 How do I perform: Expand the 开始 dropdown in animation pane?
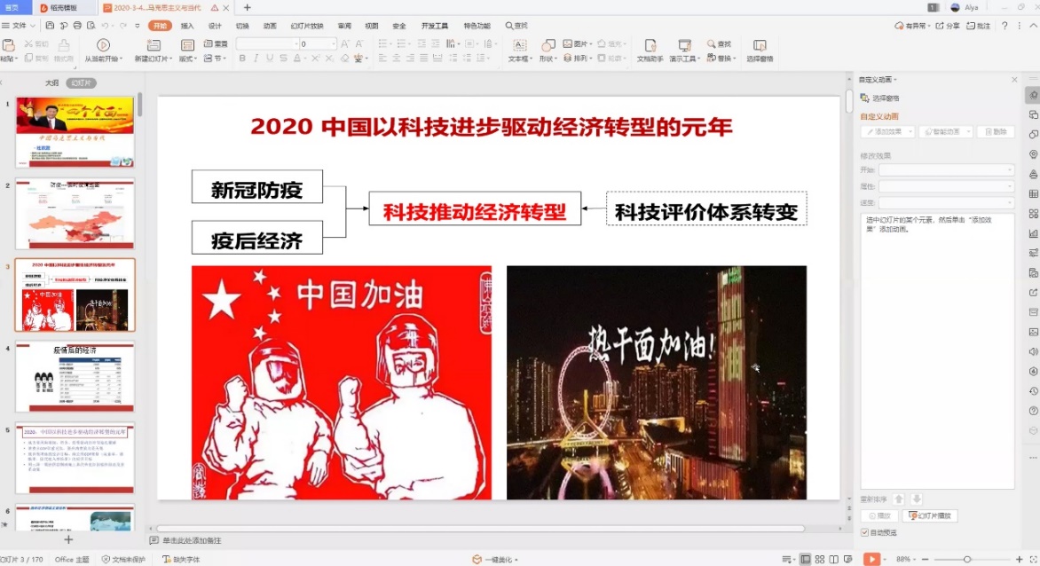pos(946,169)
